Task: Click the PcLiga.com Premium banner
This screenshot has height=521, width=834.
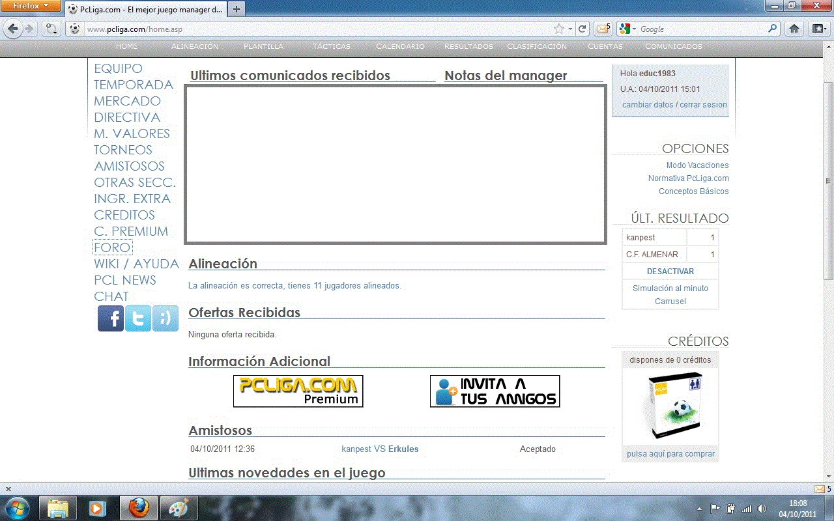Action: 298,391
